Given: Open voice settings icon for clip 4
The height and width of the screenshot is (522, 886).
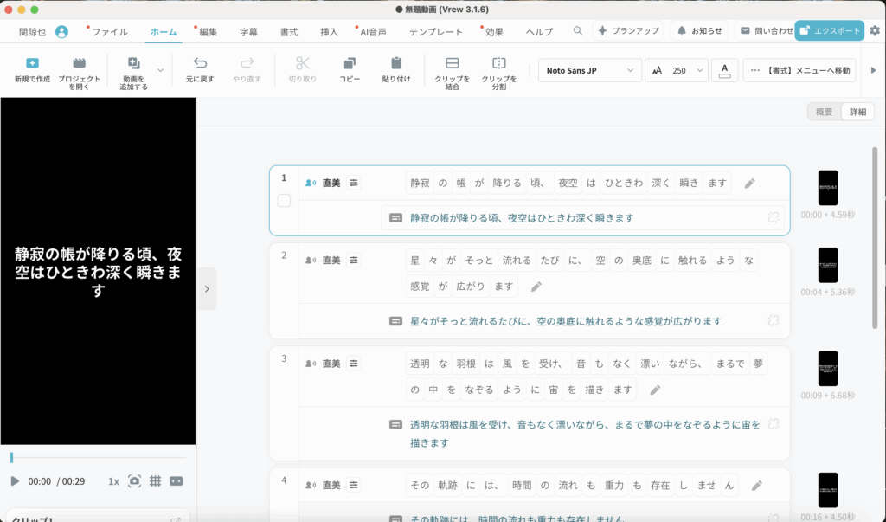Looking at the screenshot, I should (354, 485).
